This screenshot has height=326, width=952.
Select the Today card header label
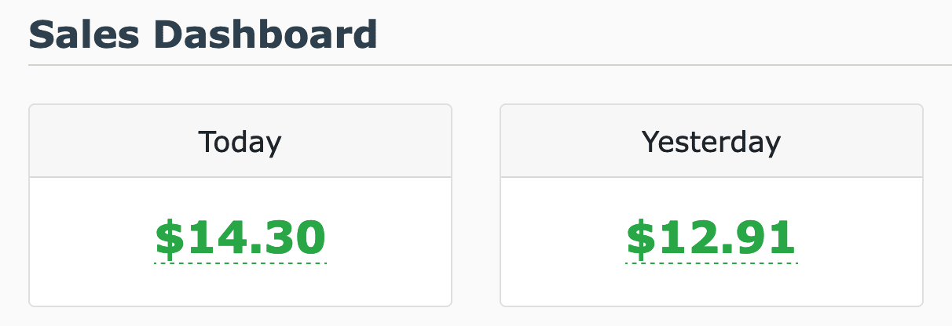(x=240, y=142)
